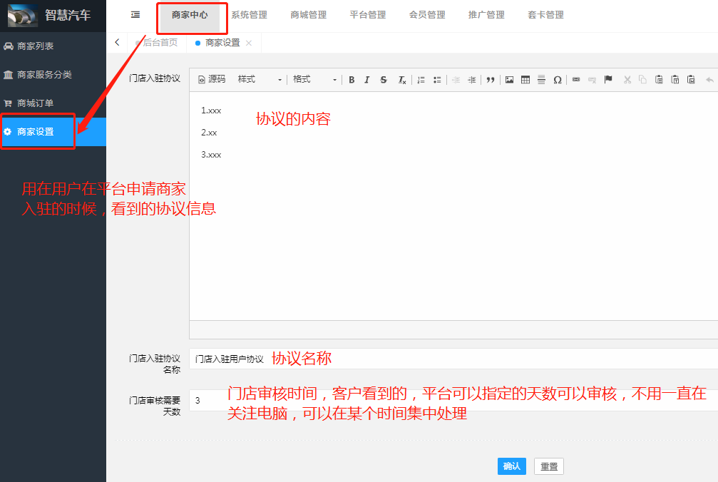This screenshot has width=718, height=482.
Task: Click the 重置 reset button
Action: [x=549, y=466]
